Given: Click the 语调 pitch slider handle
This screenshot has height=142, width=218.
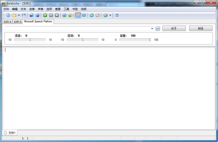Looking at the screenshot, I should click(83, 40).
